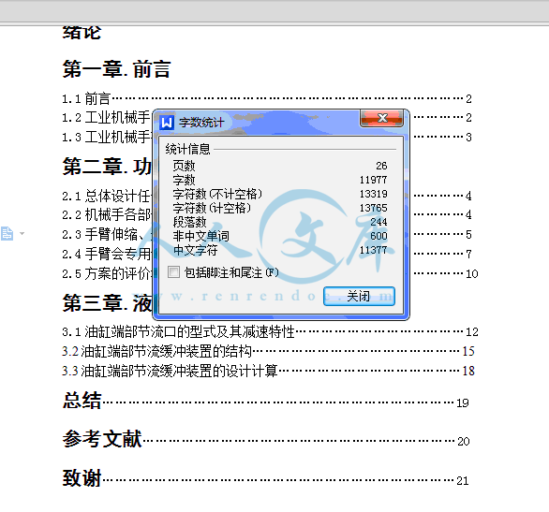Expand the dropdown arrow beside margin document icon

(22, 233)
